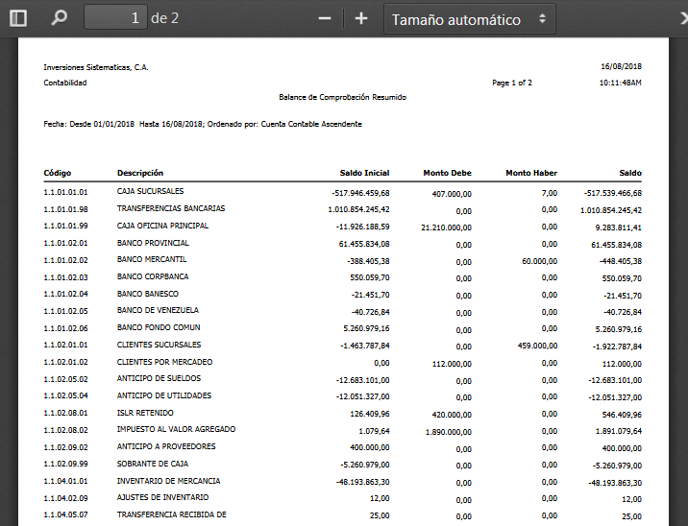
Task: Click the IMPUESTO AL VALOR AGREGADO entry
Action: pyautogui.click(x=176, y=429)
